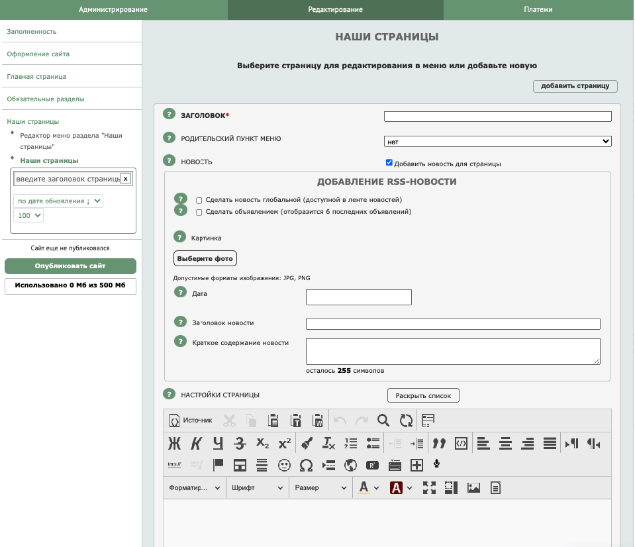The image size is (635, 547).
Task: Click the Replace circular-arrows icon
Action: point(406,421)
